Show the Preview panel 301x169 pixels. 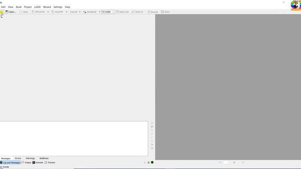[50, 162]
